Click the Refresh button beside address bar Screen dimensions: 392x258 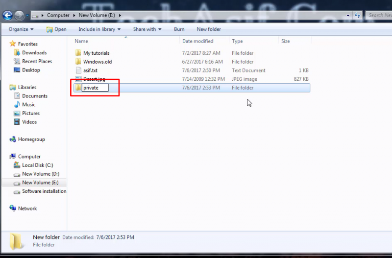[357, 16]
